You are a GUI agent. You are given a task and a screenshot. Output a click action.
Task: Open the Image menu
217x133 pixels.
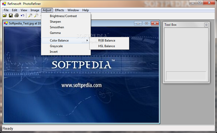click(x=35, y=10)
